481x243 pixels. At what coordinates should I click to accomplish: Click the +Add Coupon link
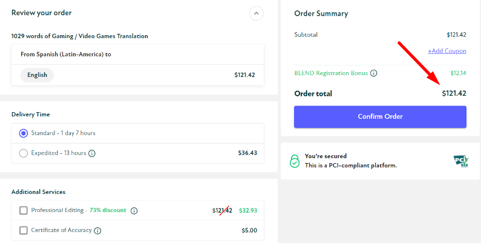pos(447,51)
